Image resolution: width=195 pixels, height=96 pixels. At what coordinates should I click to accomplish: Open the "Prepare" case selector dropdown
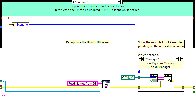[119, 2]
